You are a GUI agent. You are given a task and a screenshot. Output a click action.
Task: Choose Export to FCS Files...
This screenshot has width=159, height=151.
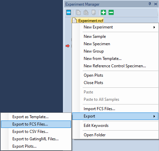(x=36, y=124)
